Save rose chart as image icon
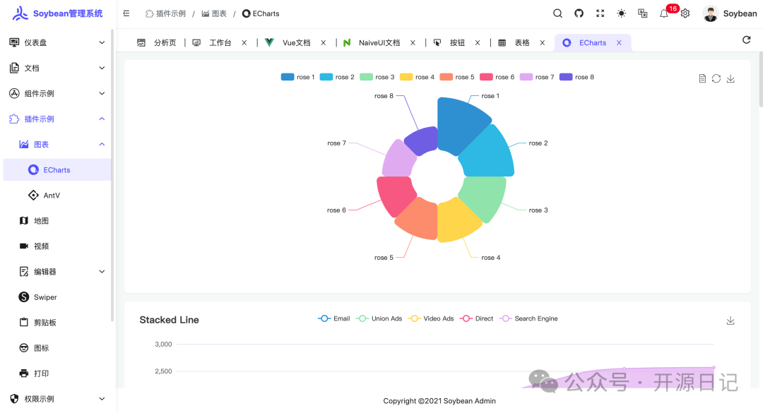The height and width of the screenshot is (413, 763). (x=731, y=78)
